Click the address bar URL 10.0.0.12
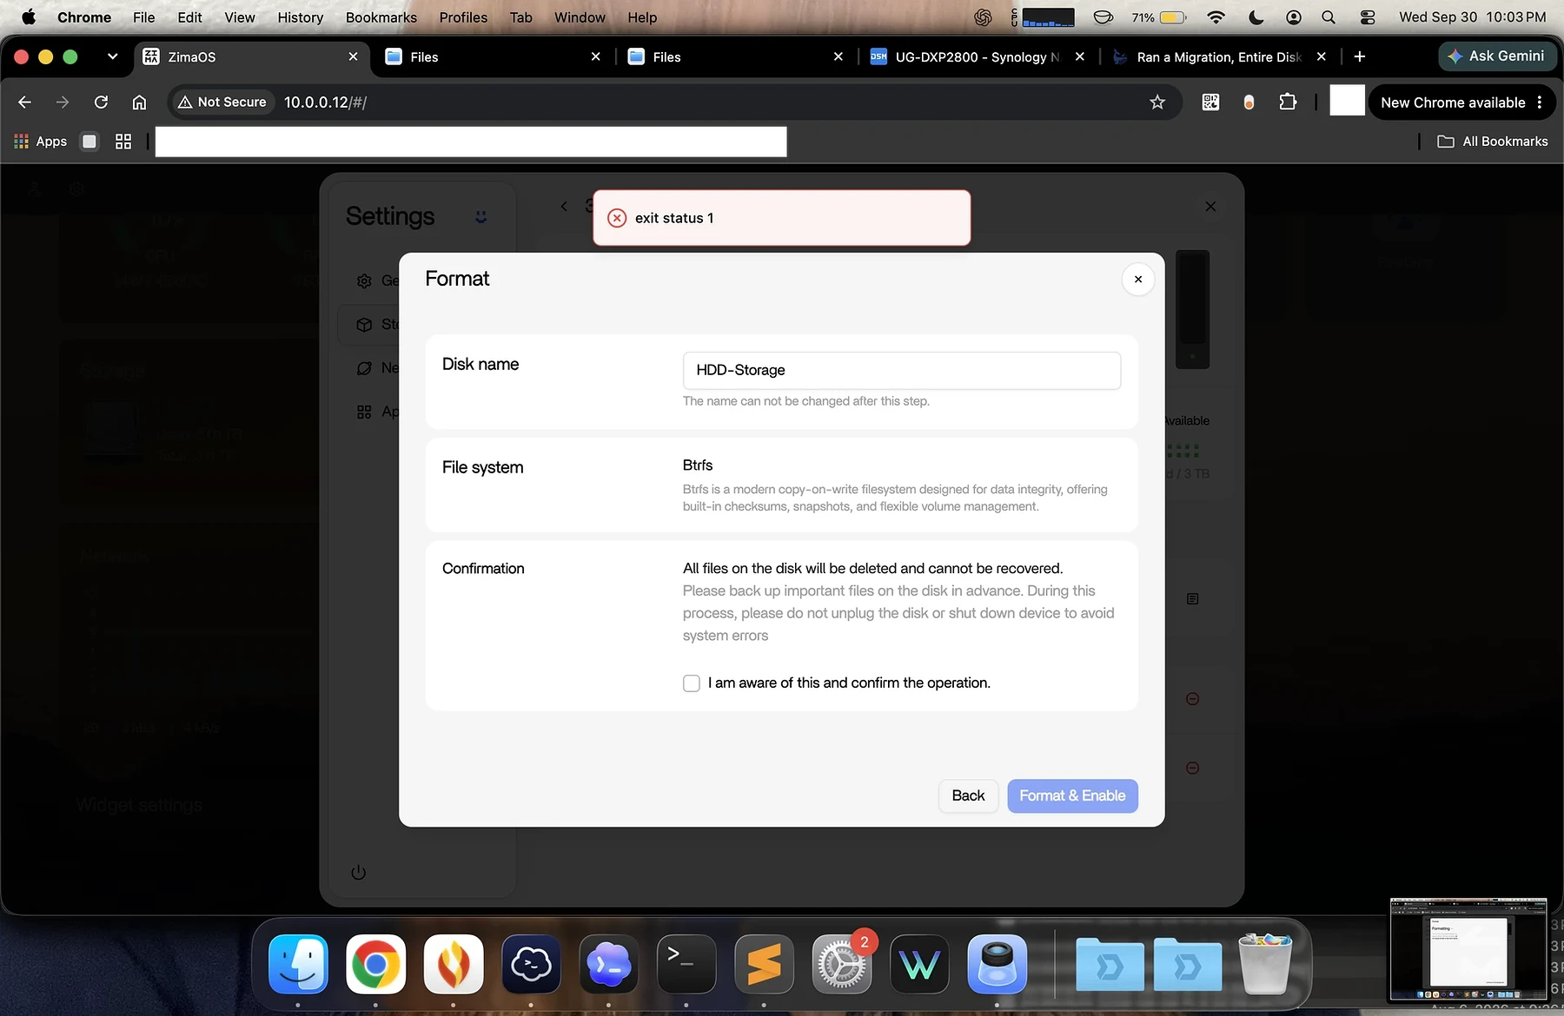 coord(326,102)
